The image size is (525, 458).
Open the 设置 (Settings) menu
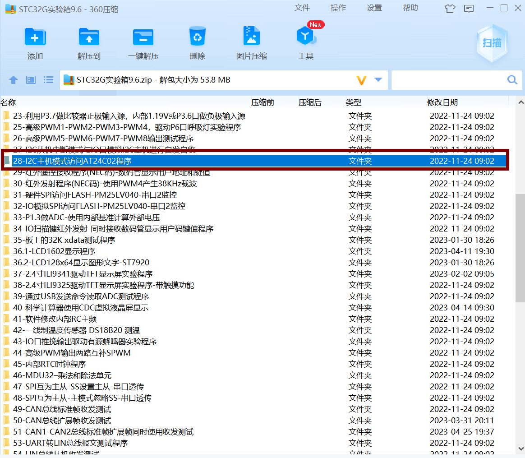374,8
